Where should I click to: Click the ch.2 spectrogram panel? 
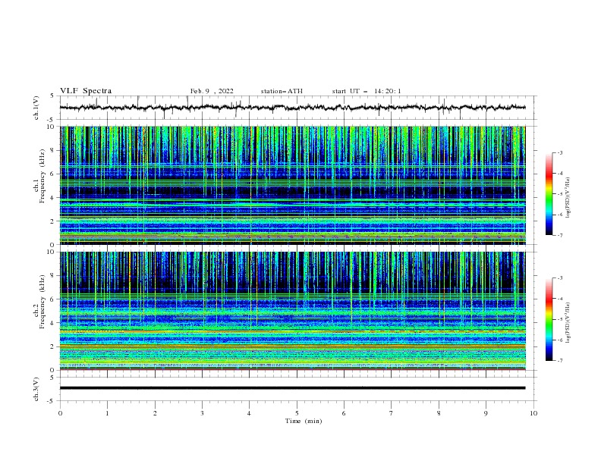293,311
